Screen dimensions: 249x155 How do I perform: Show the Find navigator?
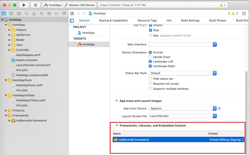(26, 13)
